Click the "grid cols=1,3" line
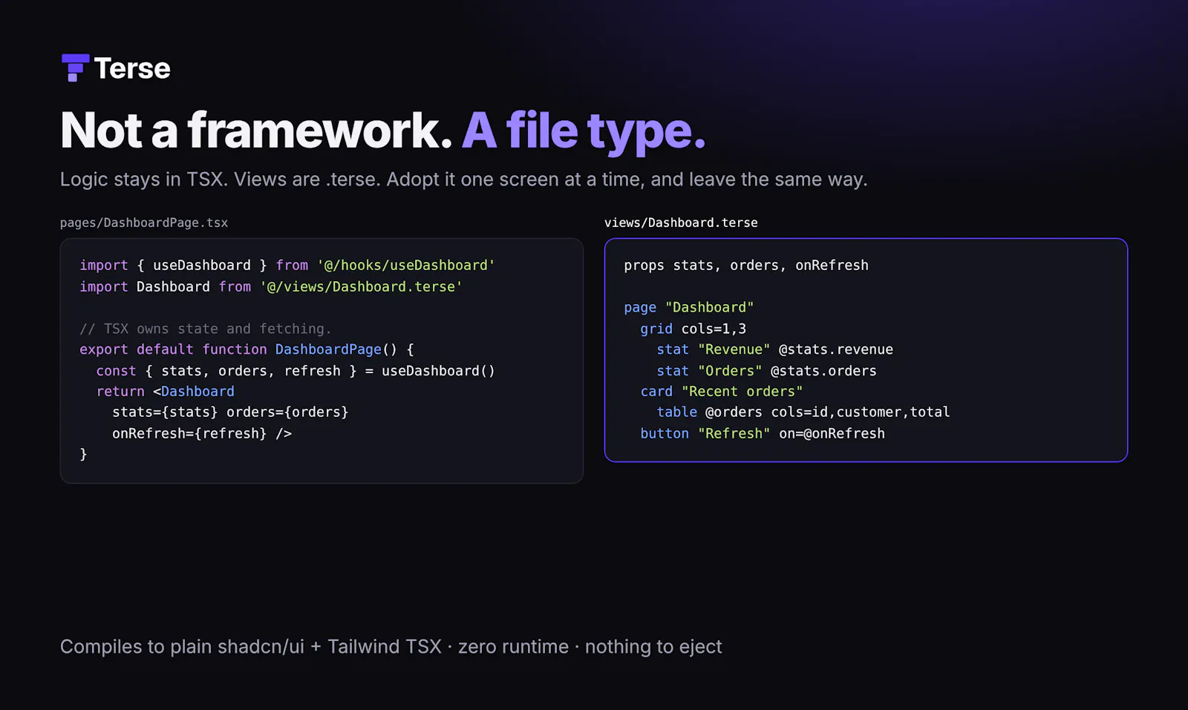The width and height of the screenshot is (1188, 710). point(693,329)
